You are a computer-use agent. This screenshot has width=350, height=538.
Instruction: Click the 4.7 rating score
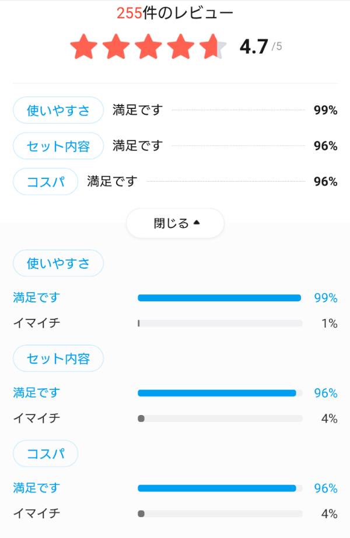254,47
